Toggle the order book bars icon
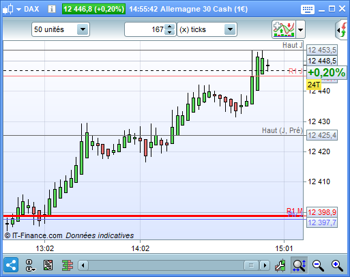Viewport: 350px width, 277px height. click(68, 265)
